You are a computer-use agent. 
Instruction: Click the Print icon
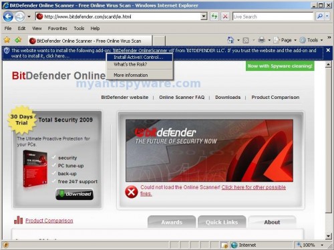coord(262,40)
